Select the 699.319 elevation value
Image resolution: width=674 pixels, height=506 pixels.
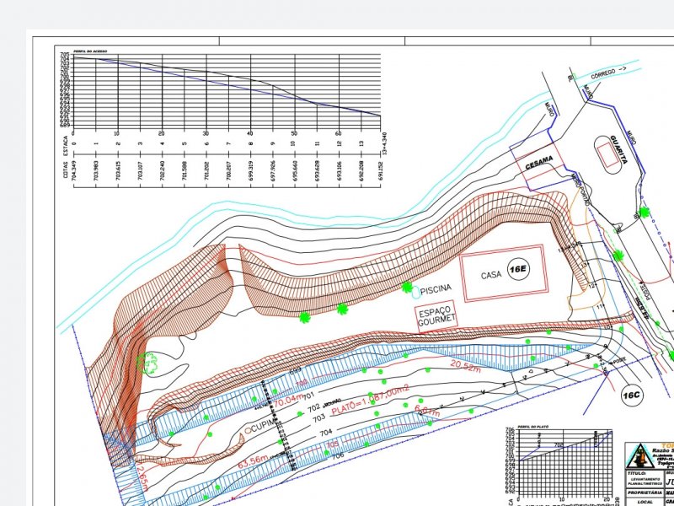coord(250,171)
